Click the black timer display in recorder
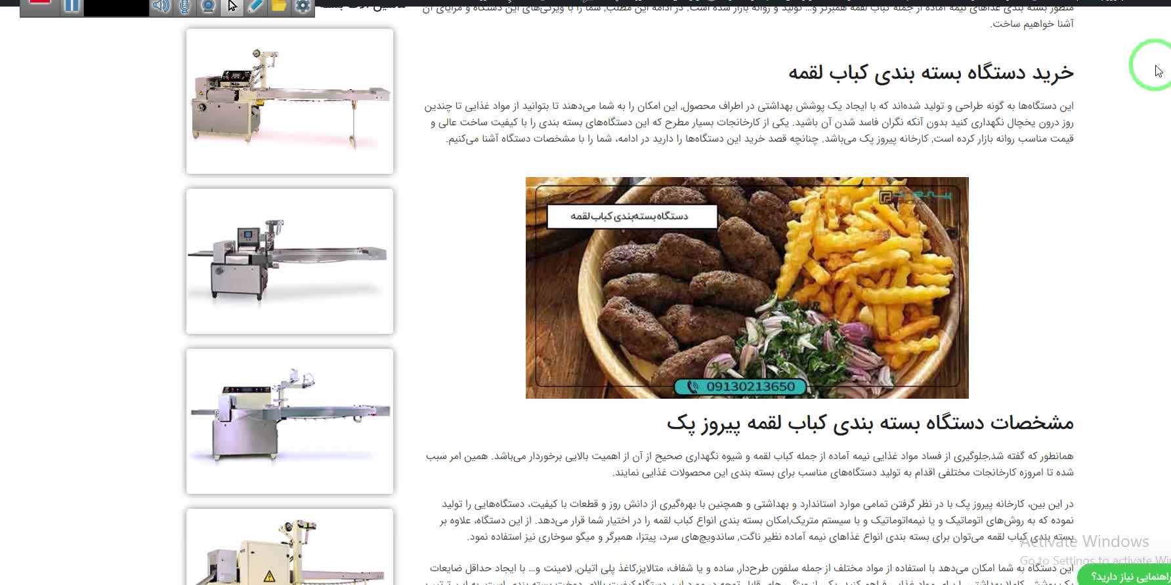The height and width of the screenshot is (585, 1171). (x=116, y=8)
